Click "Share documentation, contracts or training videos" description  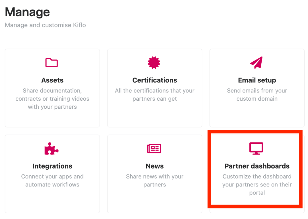pos(52,99)
